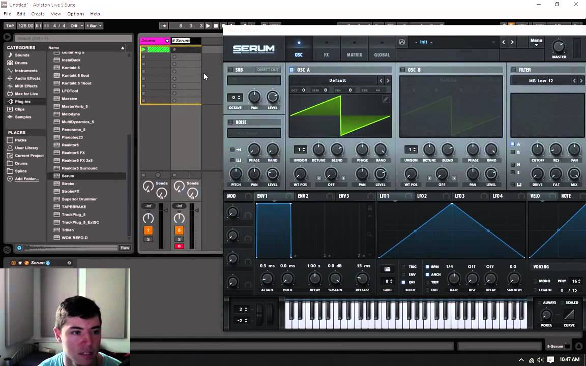The height and width of the screenshot is (366, 586).
Task: Open the Serum Menu dropdown
Action: click(x=536, y=42)
